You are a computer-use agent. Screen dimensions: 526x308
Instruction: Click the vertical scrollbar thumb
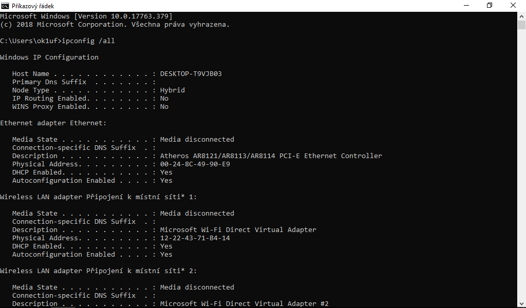click(521, 26)
